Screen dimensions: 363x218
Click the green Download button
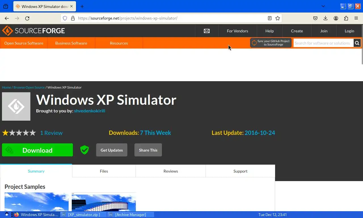click(x=37, y=150)
